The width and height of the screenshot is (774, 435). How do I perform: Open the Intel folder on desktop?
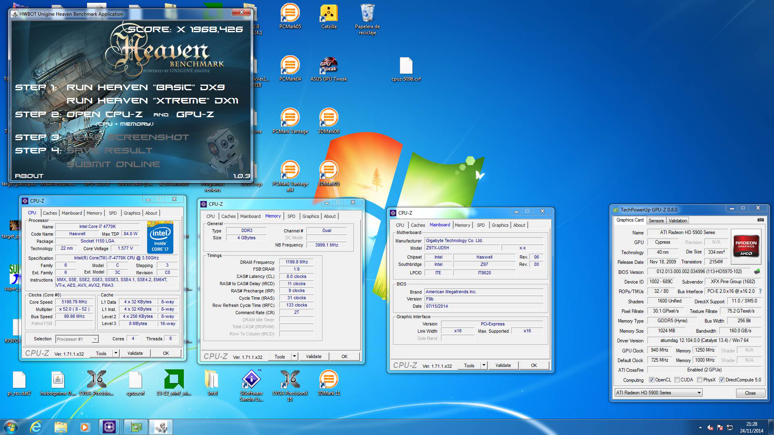[212, 383]
